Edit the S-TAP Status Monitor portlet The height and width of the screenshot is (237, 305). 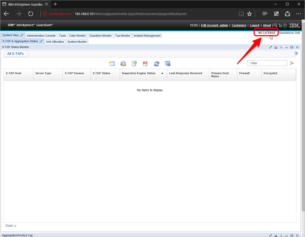pyautogui.click(x=270, y=47)
